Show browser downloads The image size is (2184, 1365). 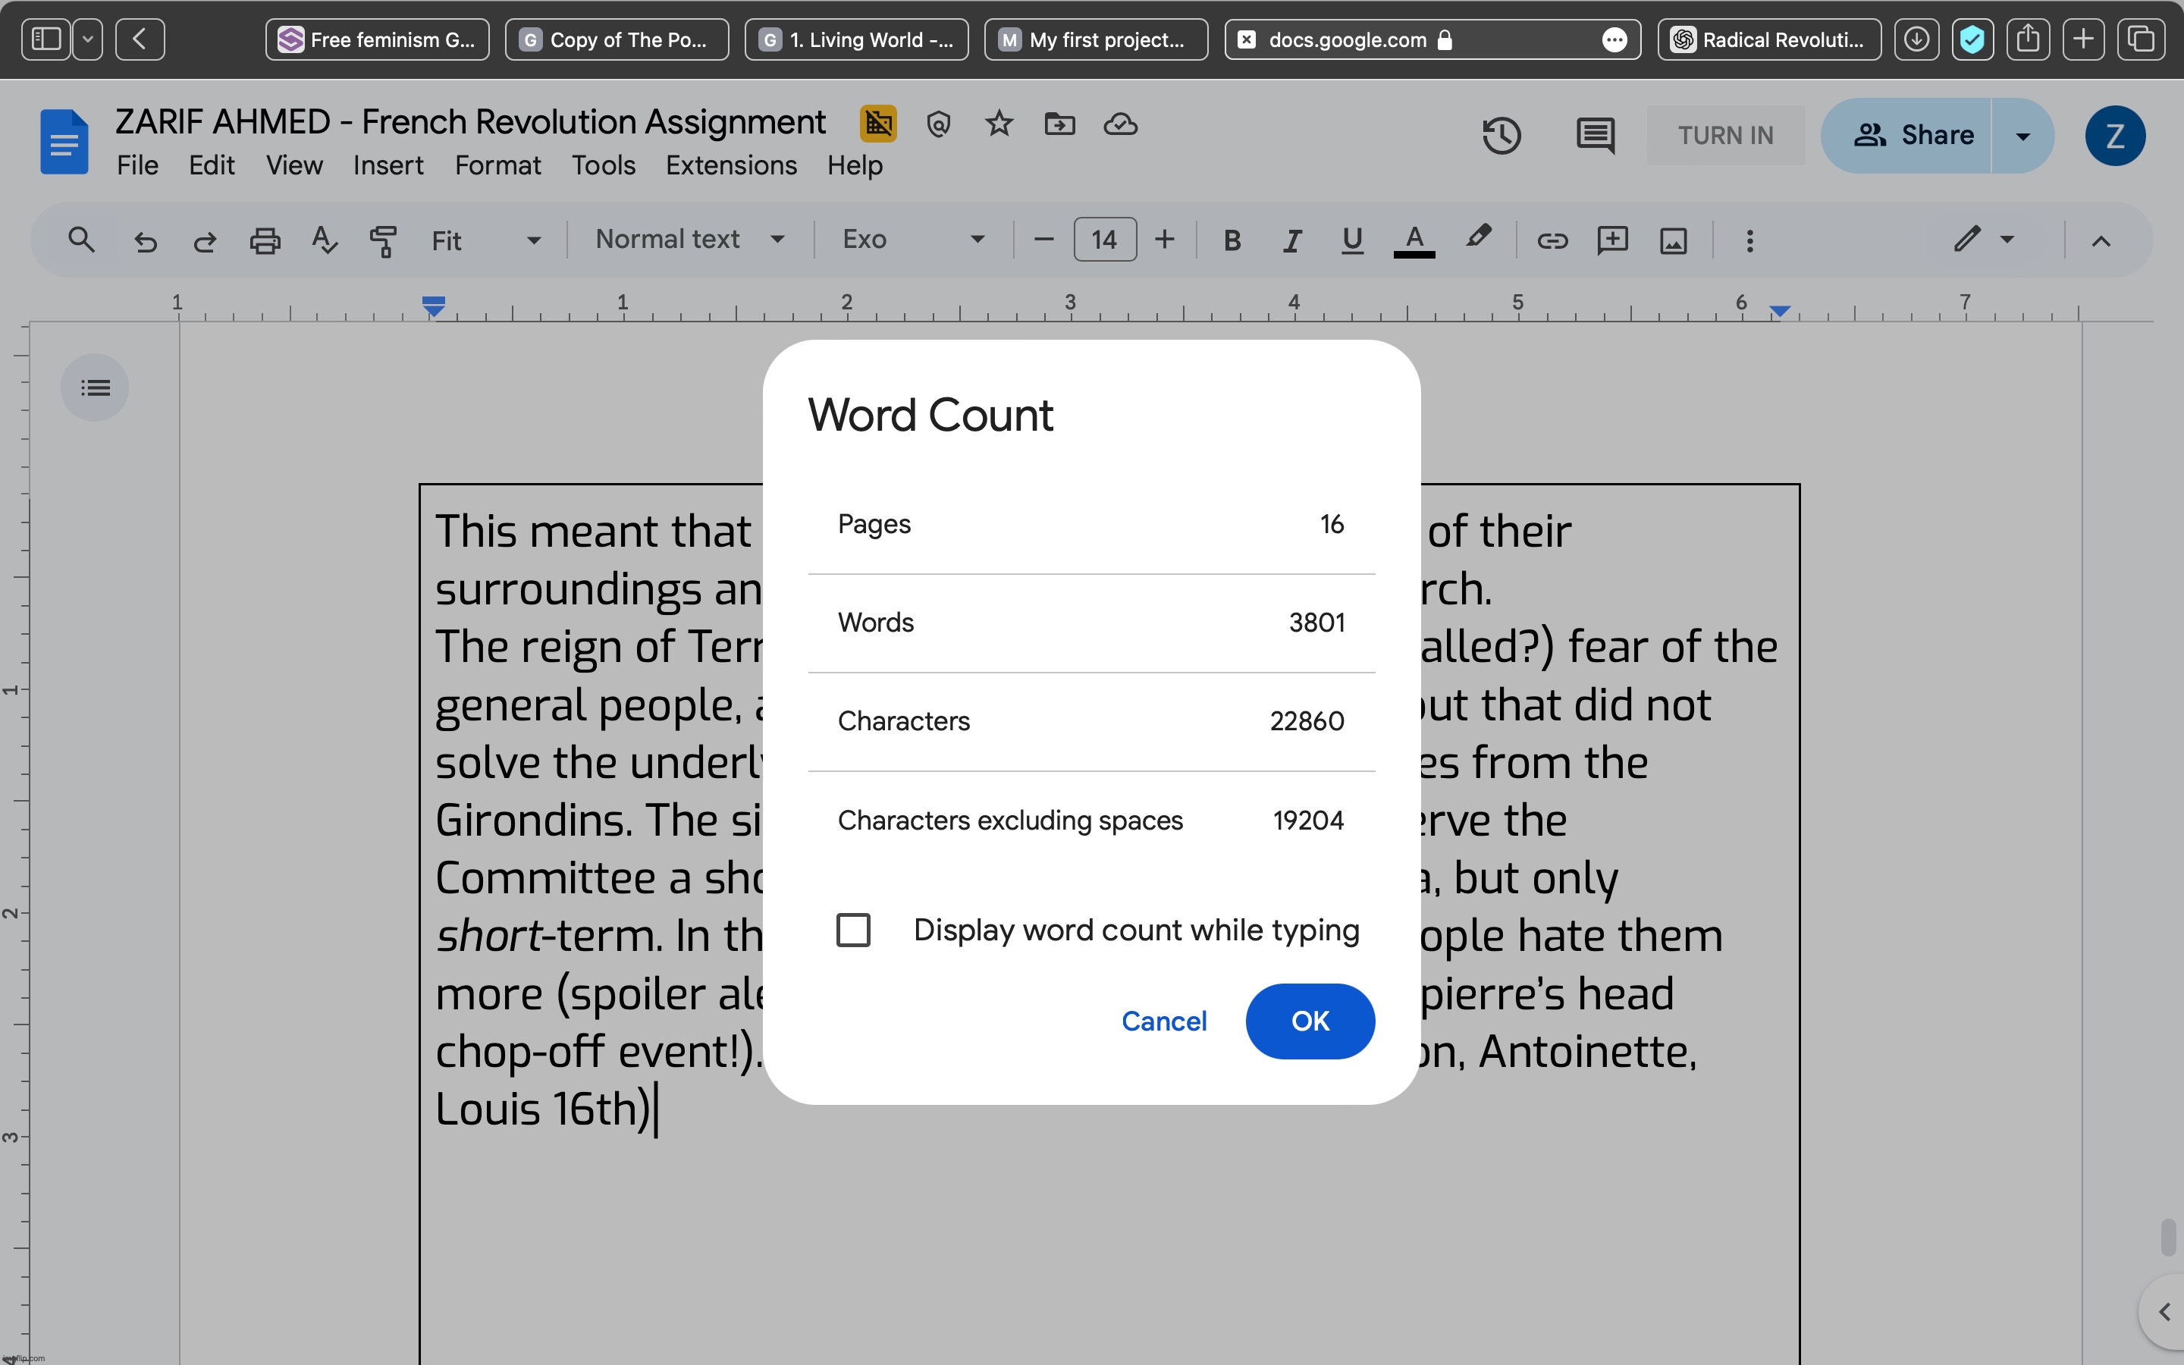tap(1916, 39)
